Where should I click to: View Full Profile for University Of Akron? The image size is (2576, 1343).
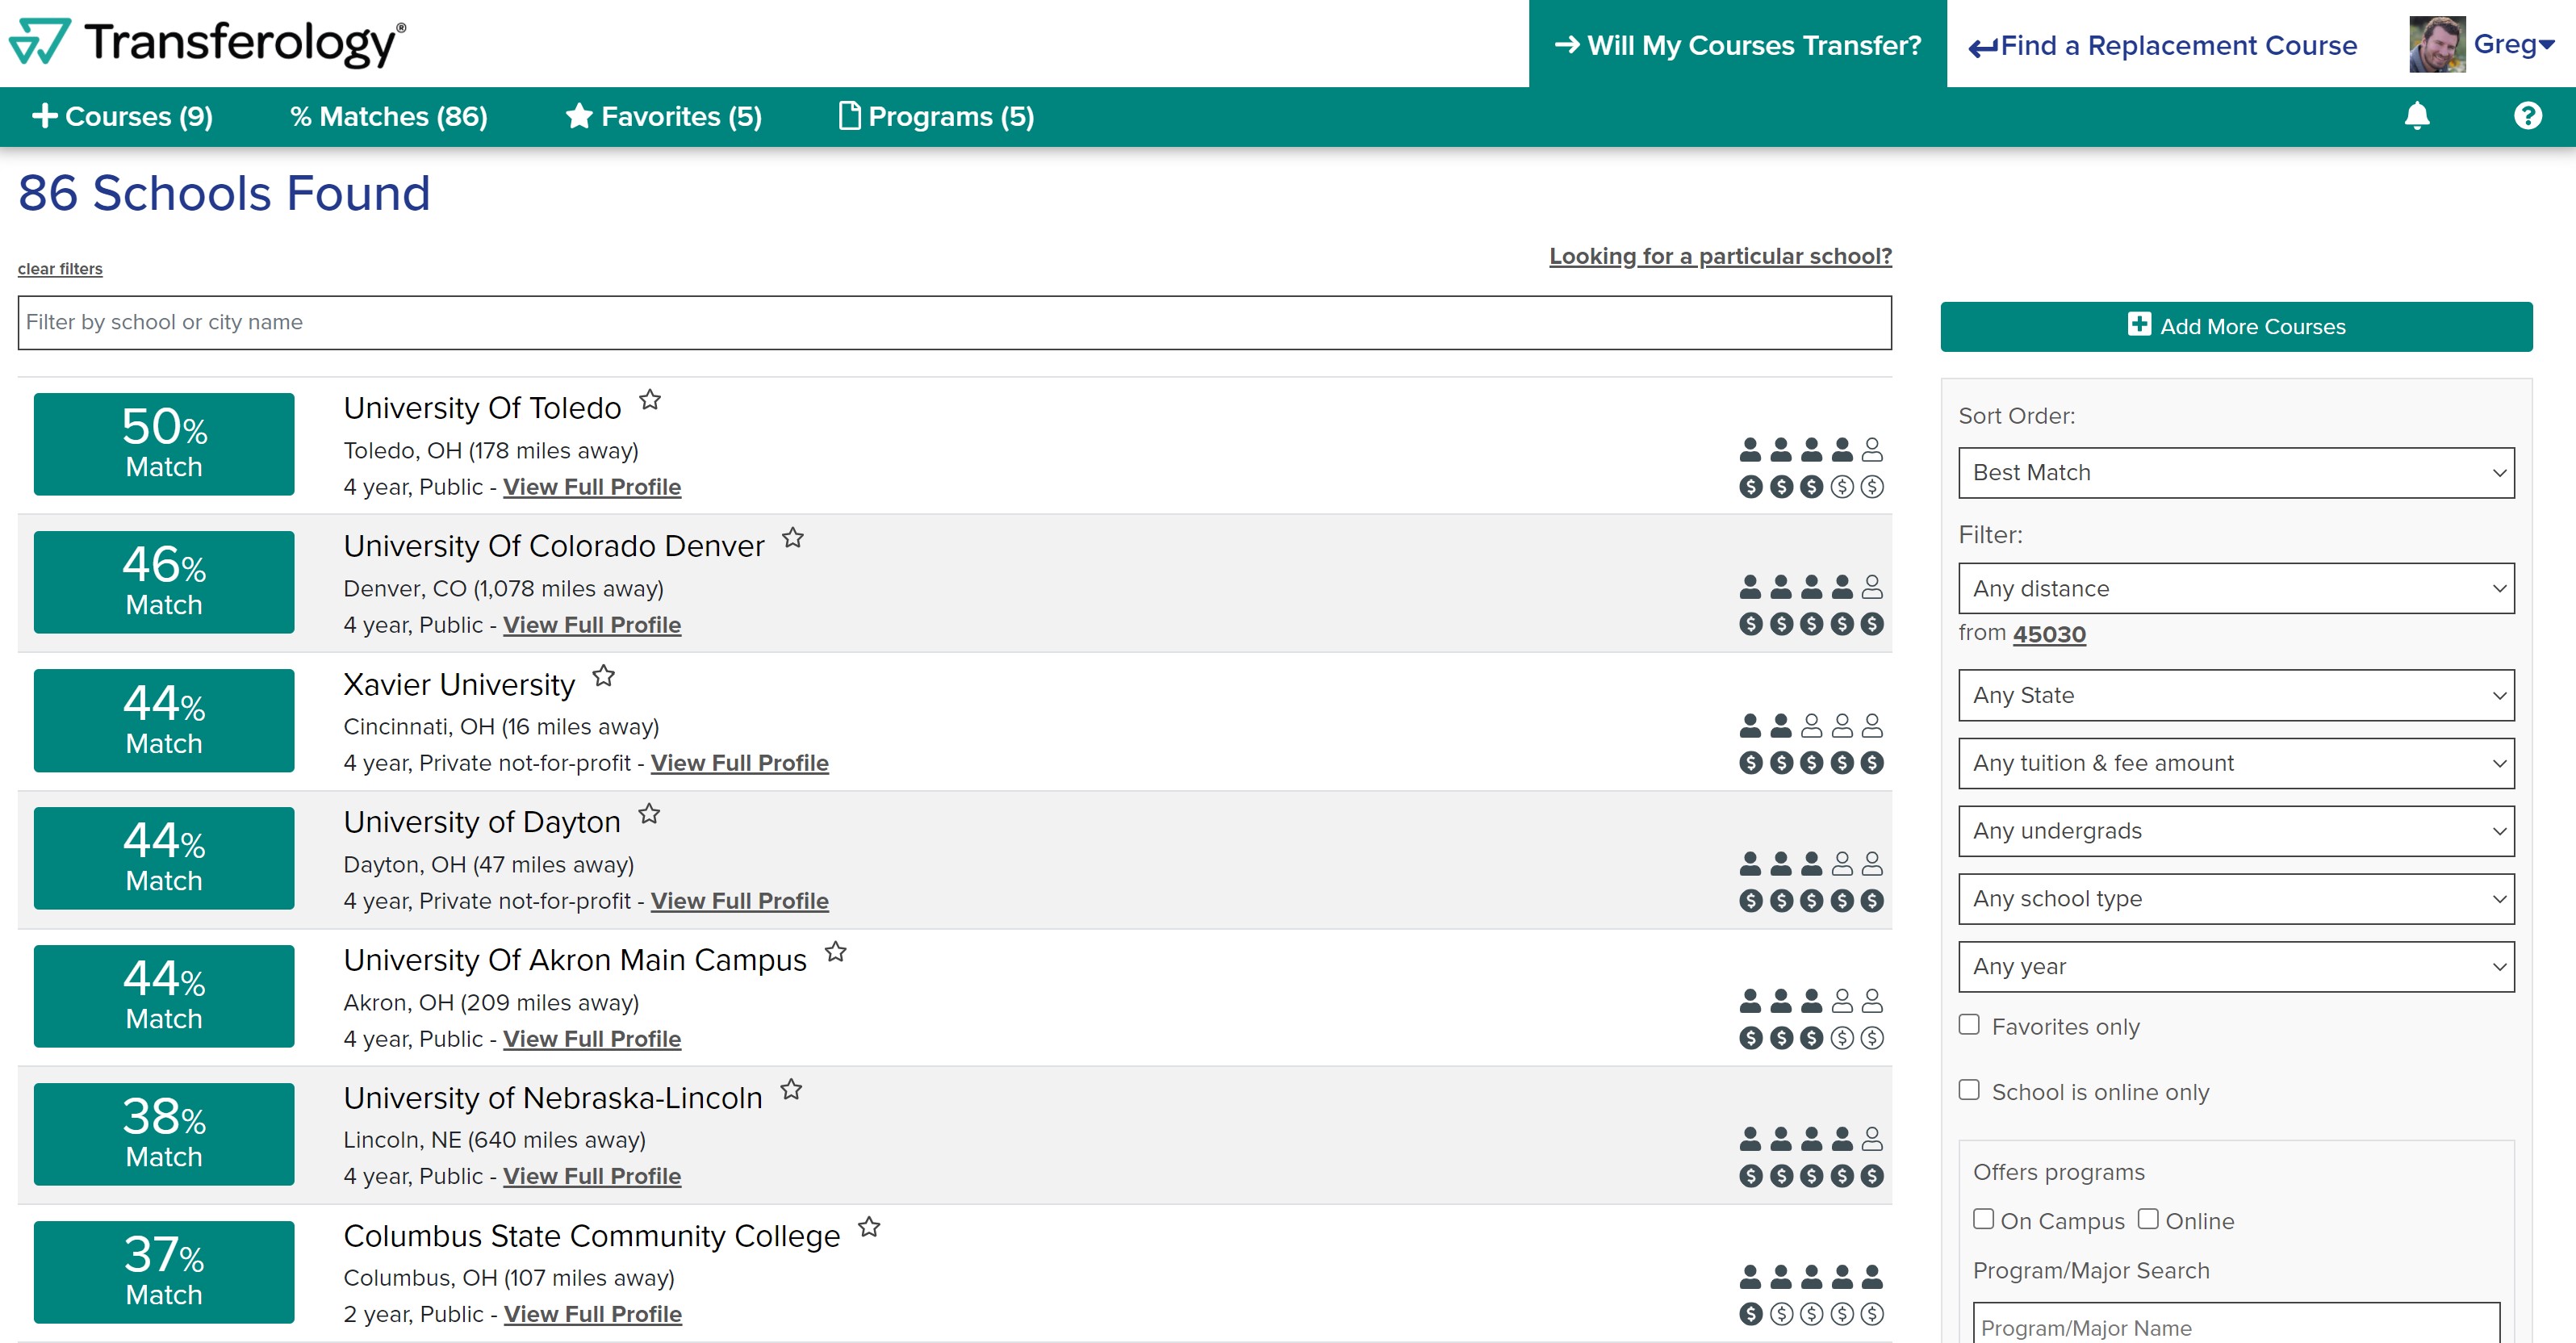coord(592,1039)
